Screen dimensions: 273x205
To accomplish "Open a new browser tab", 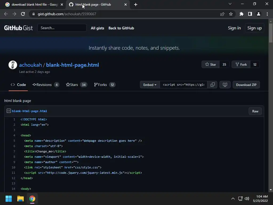I will tap(136, 5).
